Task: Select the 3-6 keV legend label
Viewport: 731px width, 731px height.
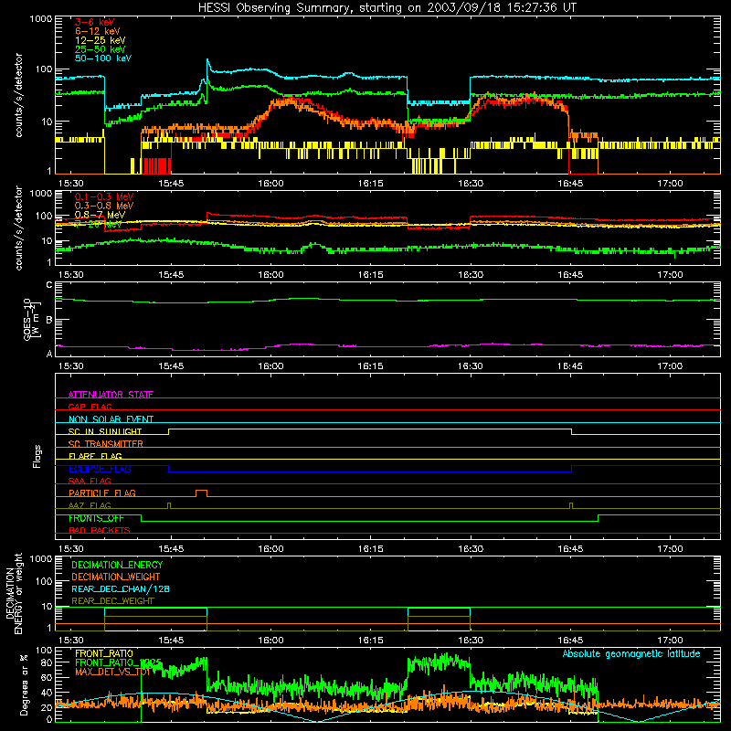Action: click(94, 22)
